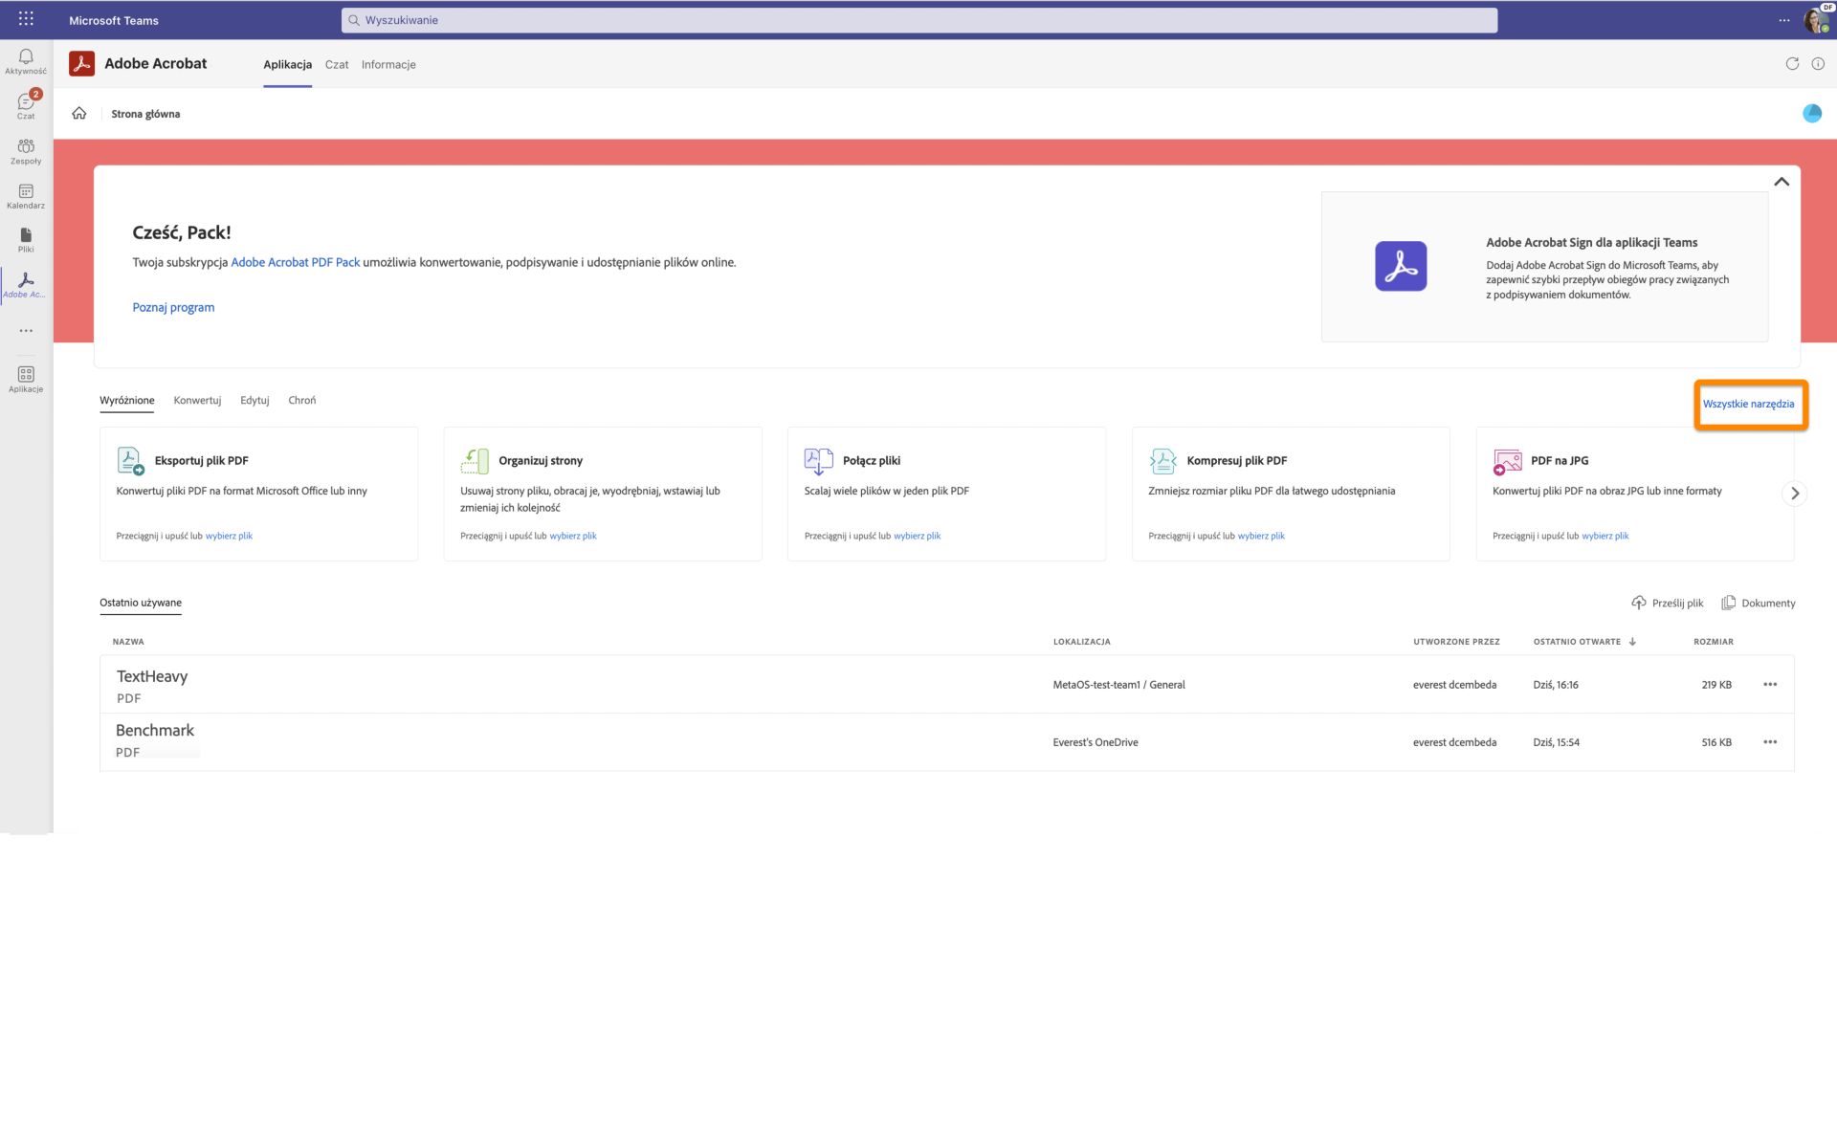The width and height of the screenshot is (1837, 1144).
Task: Click the Eksportuj plik PDF tool icon
Action: tap(130, 460)
